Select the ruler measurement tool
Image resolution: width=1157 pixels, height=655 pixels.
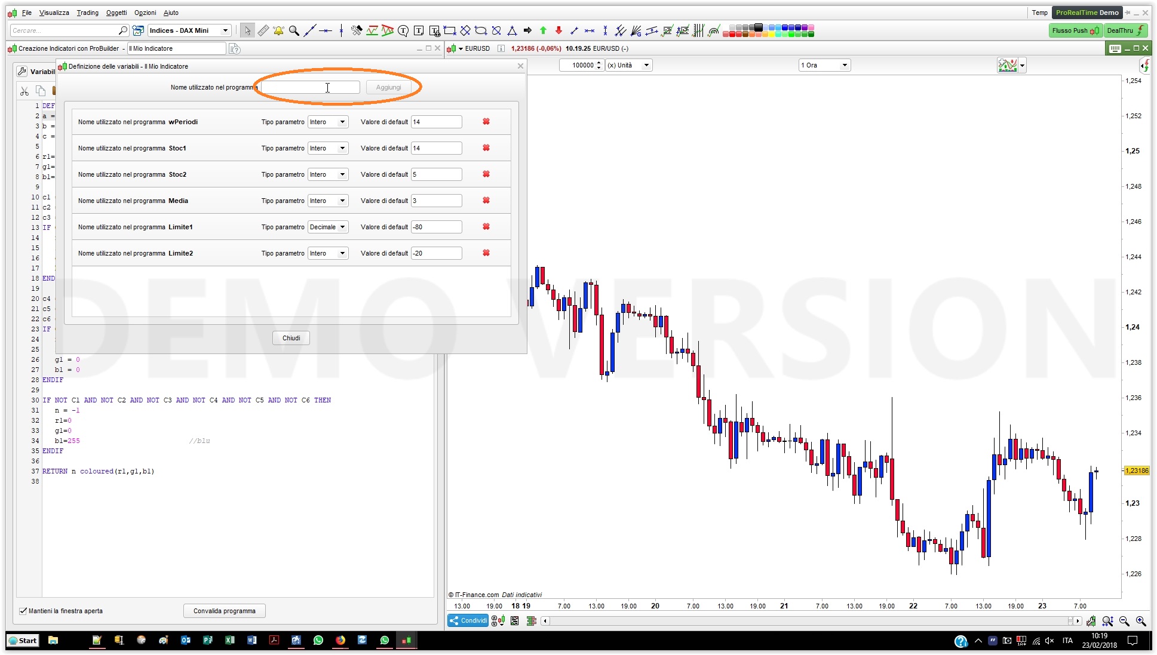pyautogui.click(x=263, y=30)
